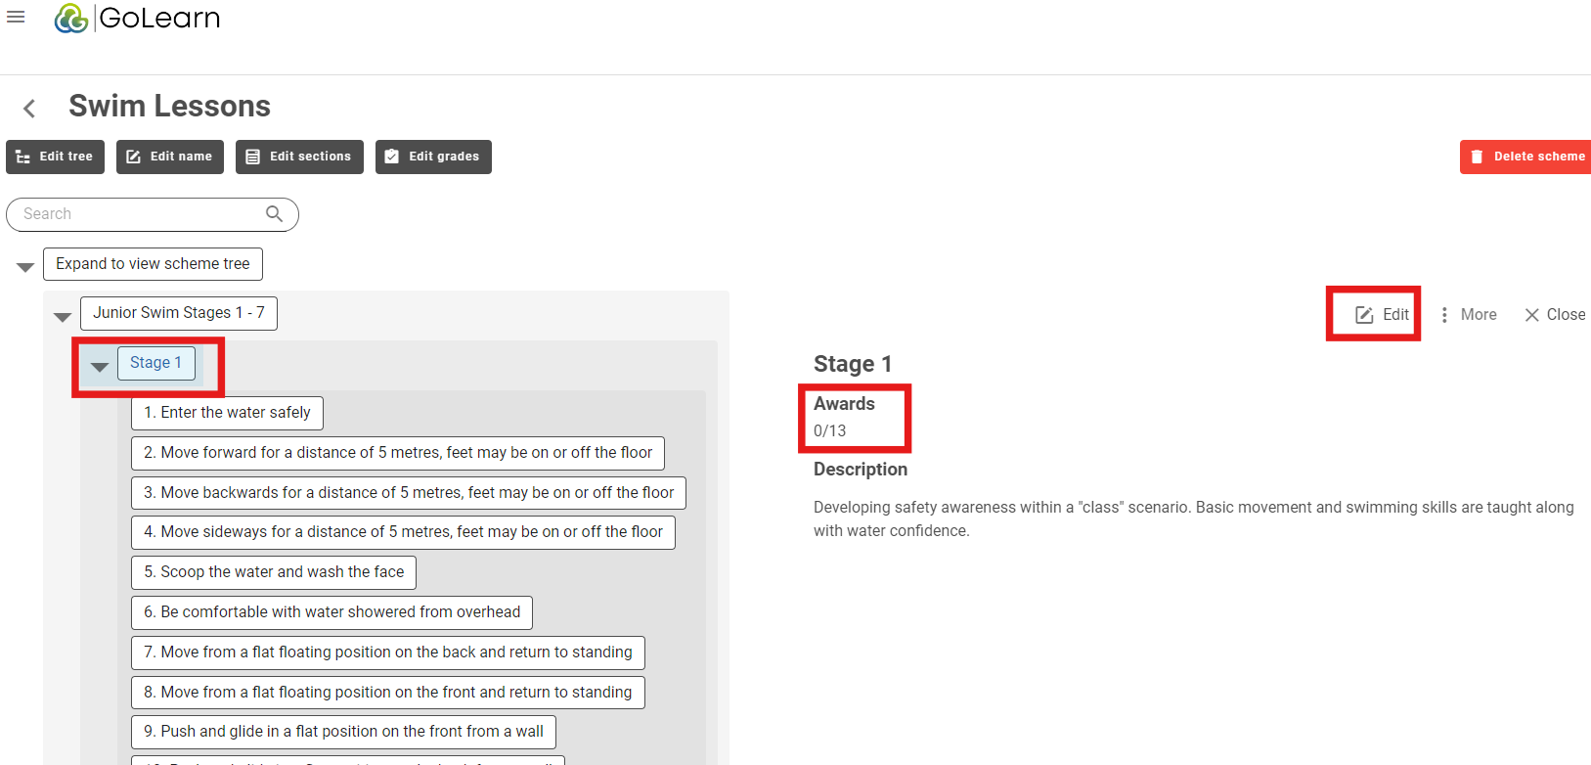Click the pencil icon beside Edit
The width and height of the screenshot is (1591, 765).
(x=1364, y=315)
